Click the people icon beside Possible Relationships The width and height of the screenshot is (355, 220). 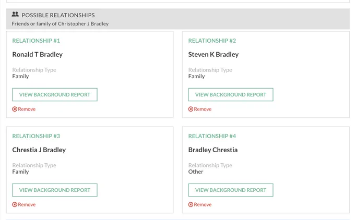pos(15,15)
